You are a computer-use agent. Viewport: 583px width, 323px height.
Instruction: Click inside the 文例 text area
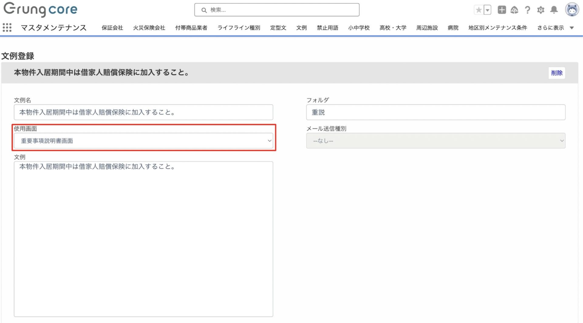pos(143,239)
